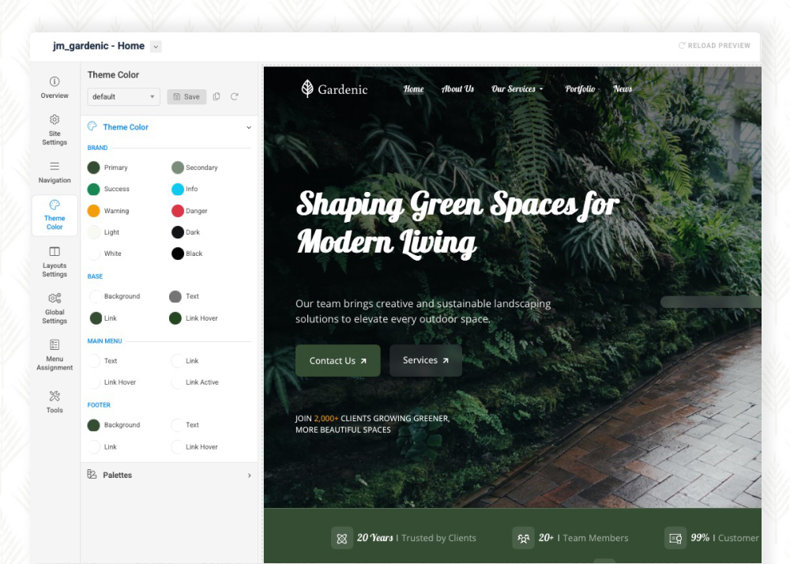Click Portfolio in the preview menu
This screenshot has height=564, width=790.
coord(580,89)
